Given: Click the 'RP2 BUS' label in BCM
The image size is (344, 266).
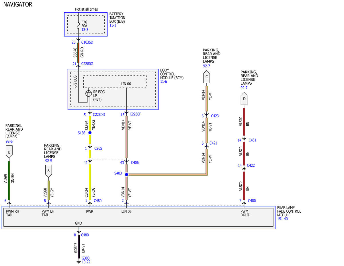Looking at the screenshot, I should 75,82.
